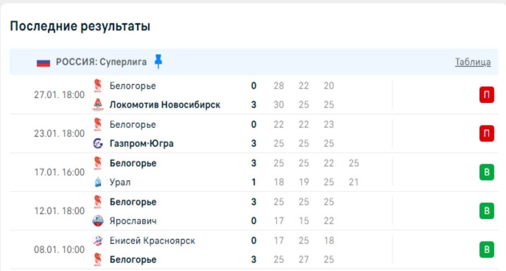This screenshot has width=506, height=271.
Task: Click the red loss badge for 27.01 match
Action: pos(487,95)
